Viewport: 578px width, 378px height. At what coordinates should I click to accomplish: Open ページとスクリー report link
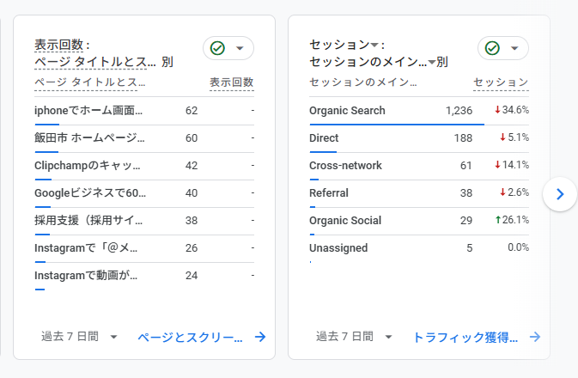[x=191, y=337]
